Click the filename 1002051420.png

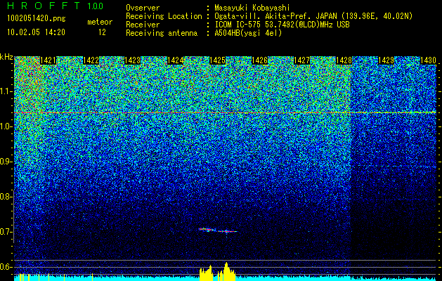[37, 18]
